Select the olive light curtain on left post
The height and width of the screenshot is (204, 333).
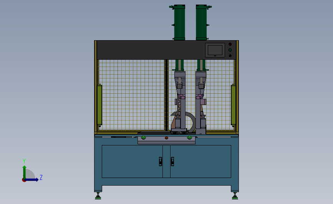click(99, 105)
